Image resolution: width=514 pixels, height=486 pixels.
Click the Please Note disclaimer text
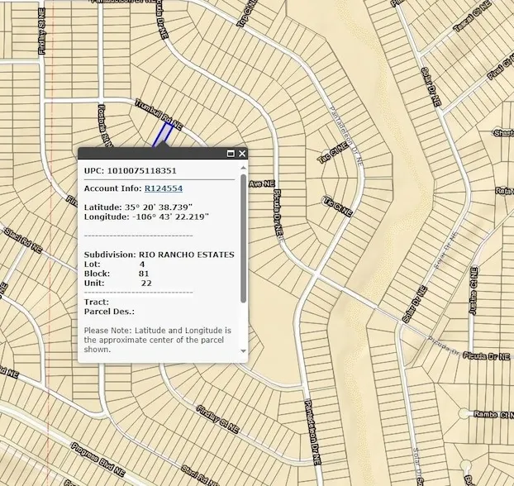pyautogui.click(x=157, y=340)
